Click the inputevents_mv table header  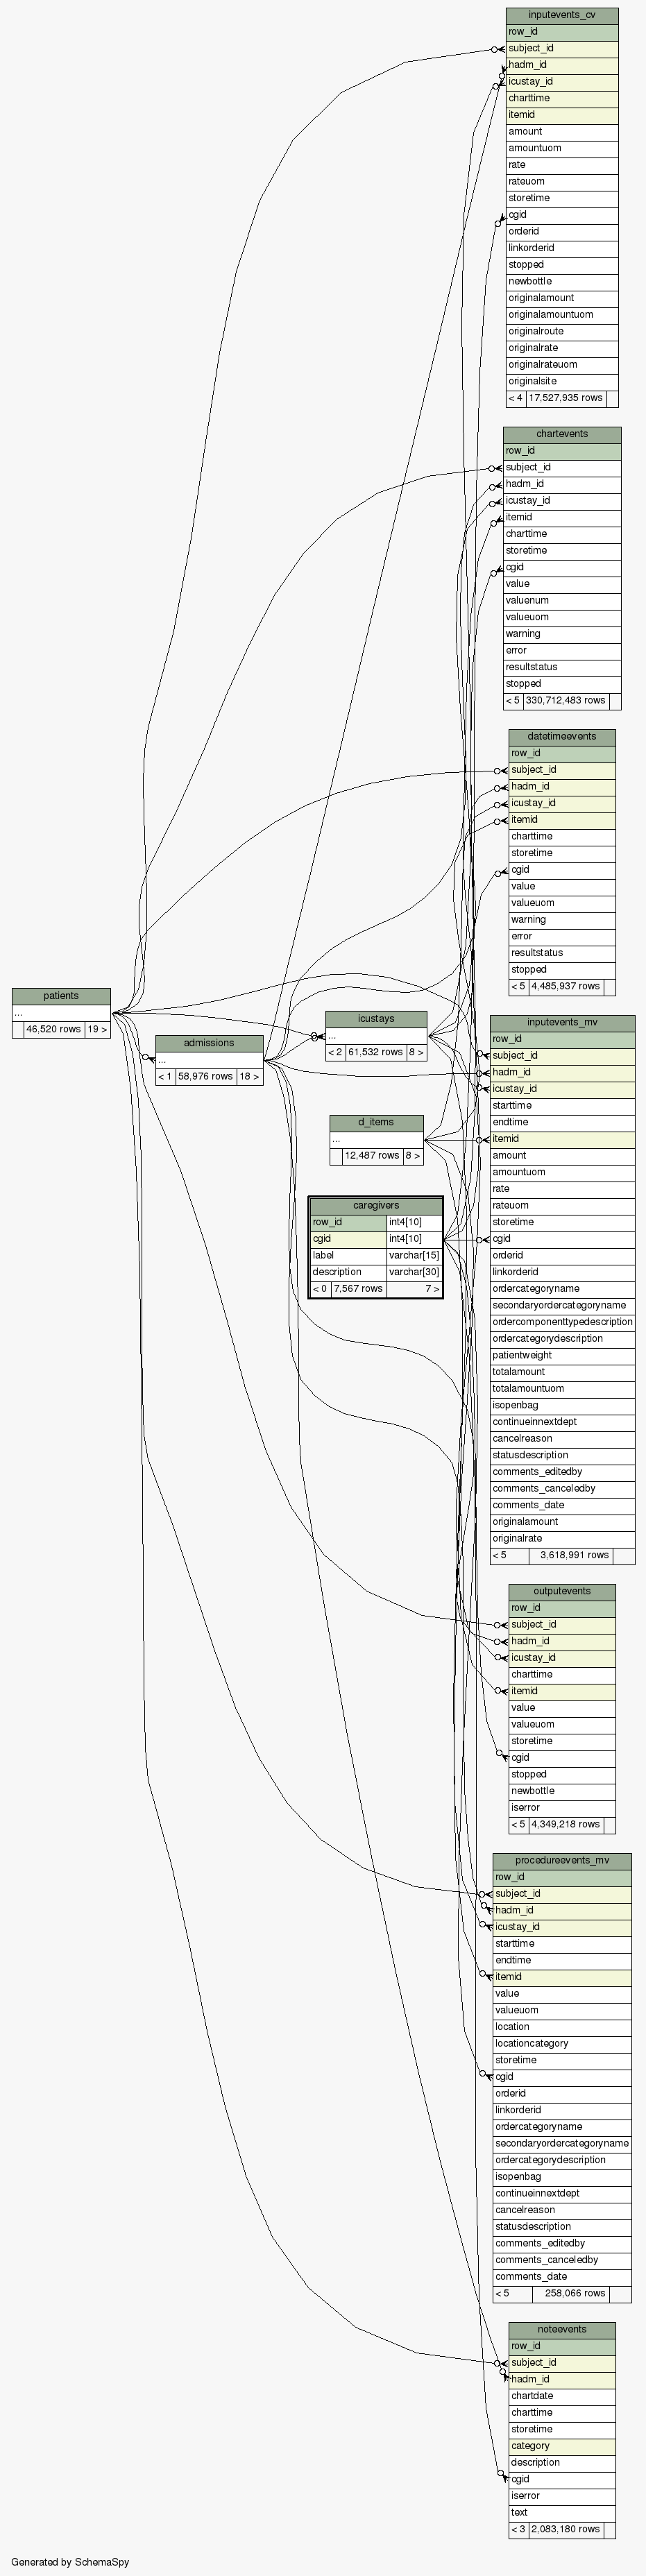[562, 1022]
